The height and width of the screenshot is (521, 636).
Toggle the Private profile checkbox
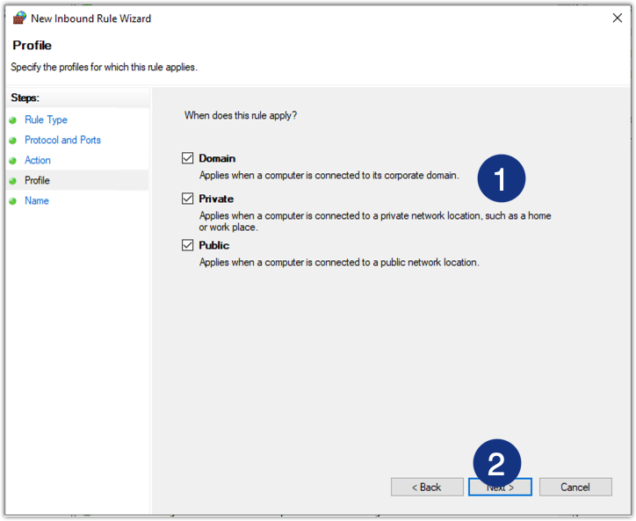point(187,199)
